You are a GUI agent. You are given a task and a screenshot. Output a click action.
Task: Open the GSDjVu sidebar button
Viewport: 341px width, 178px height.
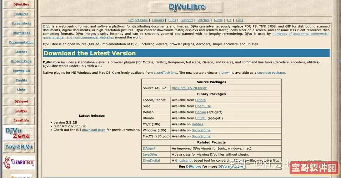click(x=21, y=111)
